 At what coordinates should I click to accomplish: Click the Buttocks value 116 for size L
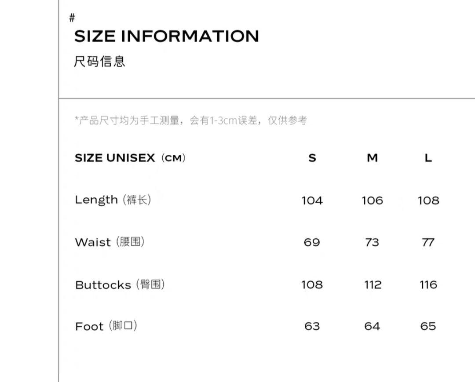click(428, 284)
